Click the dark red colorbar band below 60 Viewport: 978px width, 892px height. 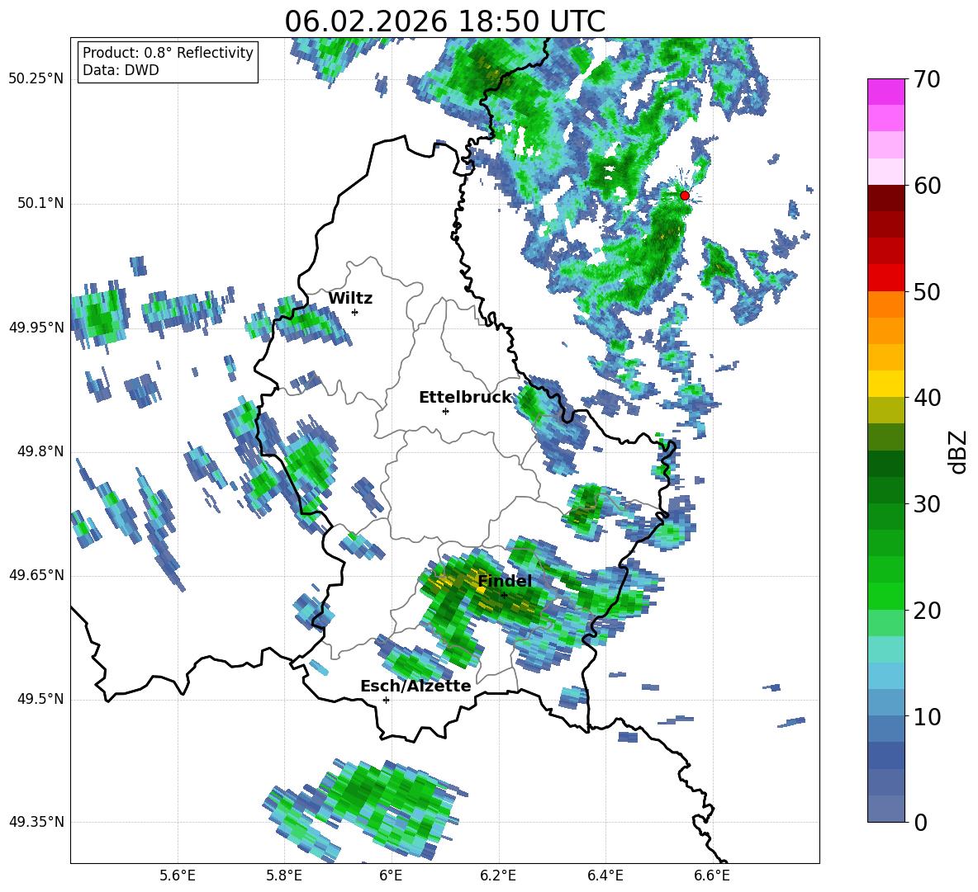885,198
